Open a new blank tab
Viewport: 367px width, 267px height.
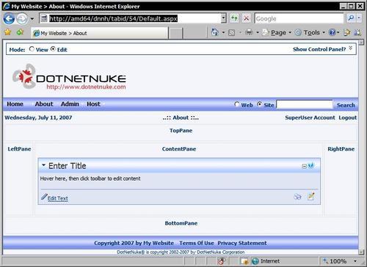(x=176, y=33)
